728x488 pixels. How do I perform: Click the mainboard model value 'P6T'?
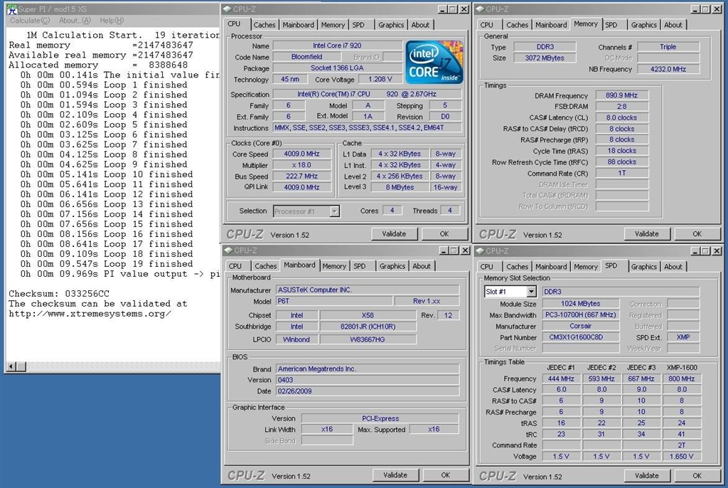334,301
